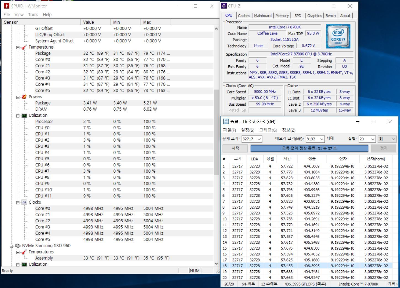Viewport: 400px width, 288px height.
Task: Collapse the NVMe Samsung SSD 960 node
Action: pos(11,246)
